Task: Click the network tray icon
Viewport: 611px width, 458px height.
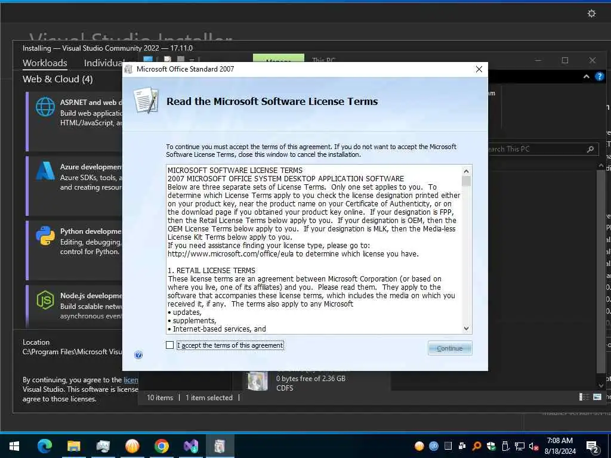Action: click(520, 446)
